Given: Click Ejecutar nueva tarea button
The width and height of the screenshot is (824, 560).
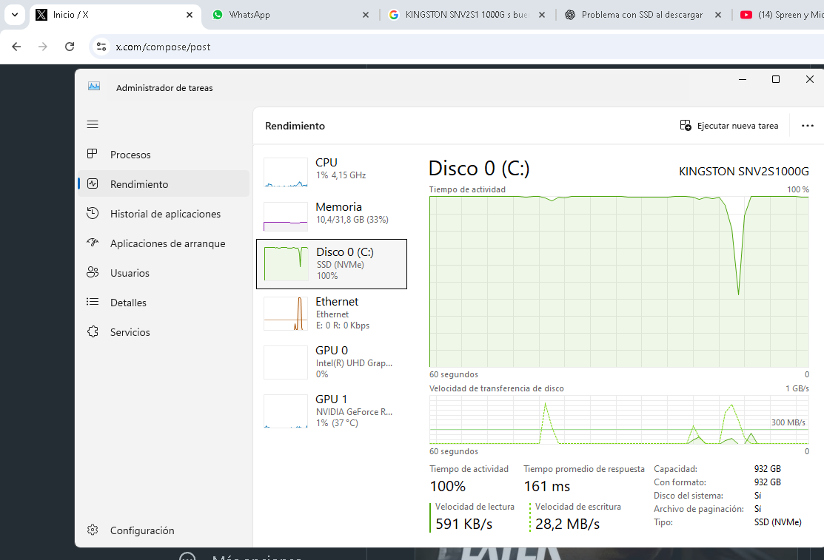Looking at the screenshot, I should pyautogui.click(x=729, y=126).
